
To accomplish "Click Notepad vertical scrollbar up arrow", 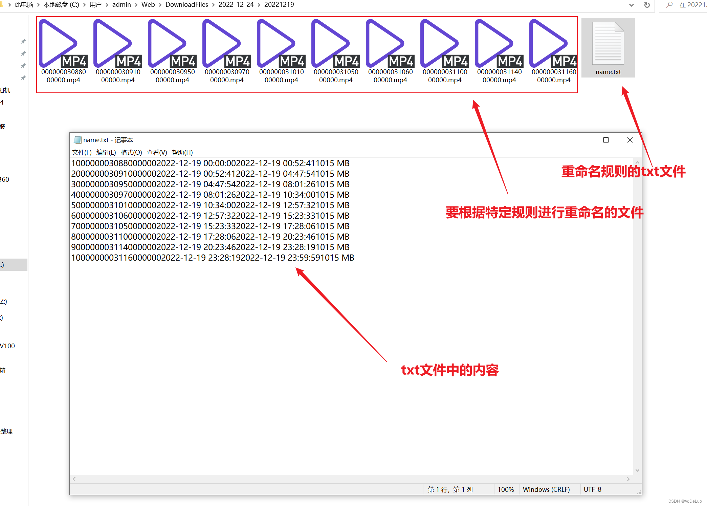I will [x=637, y=162].
